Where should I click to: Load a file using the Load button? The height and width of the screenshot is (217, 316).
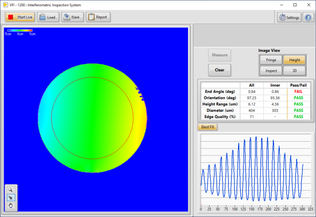tap(47, 17)
